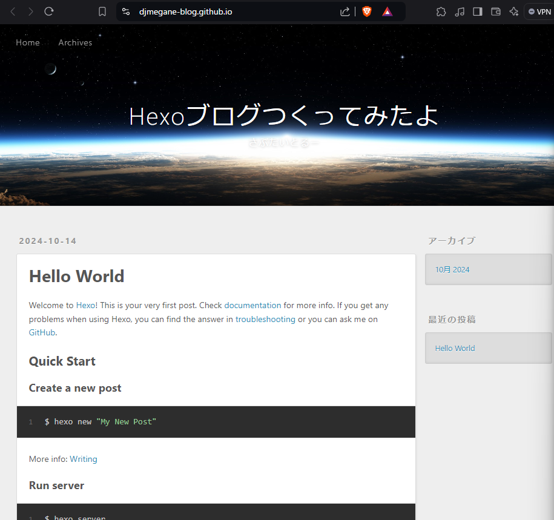Open Brave Shields for this site
This screenshot has height=520, width=554.
(366, 12)
